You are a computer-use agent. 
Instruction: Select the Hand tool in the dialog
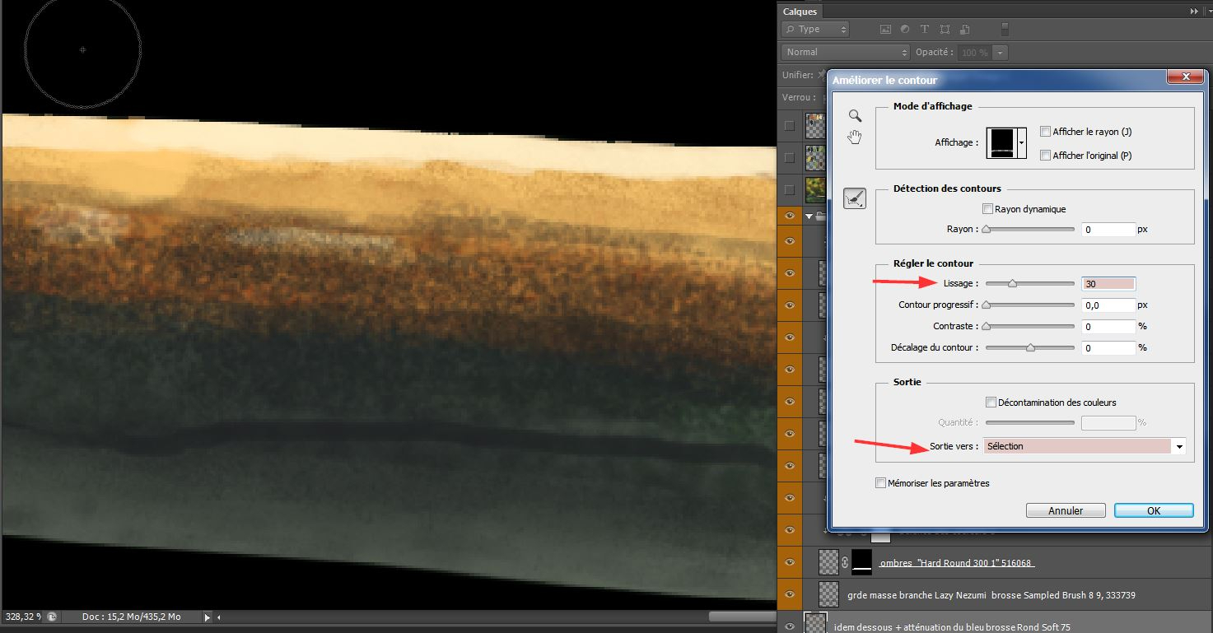point(855,137)
